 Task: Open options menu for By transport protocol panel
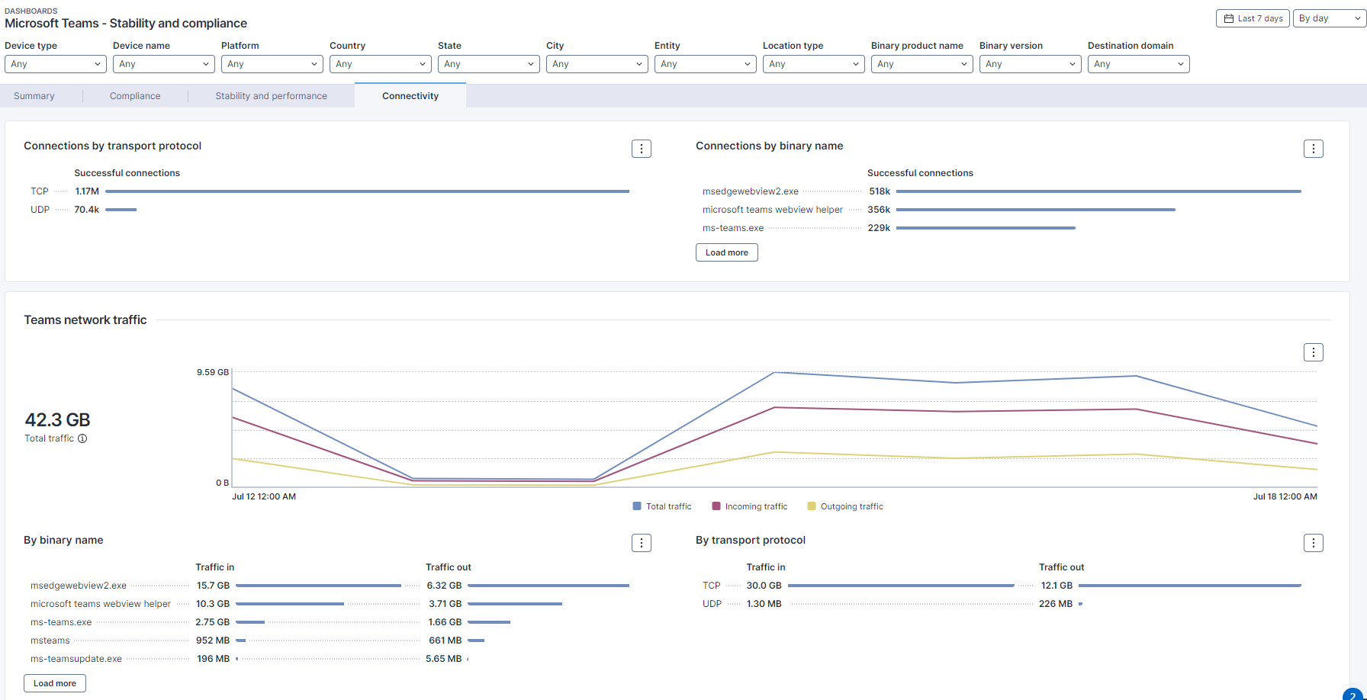coord(1313,543)
